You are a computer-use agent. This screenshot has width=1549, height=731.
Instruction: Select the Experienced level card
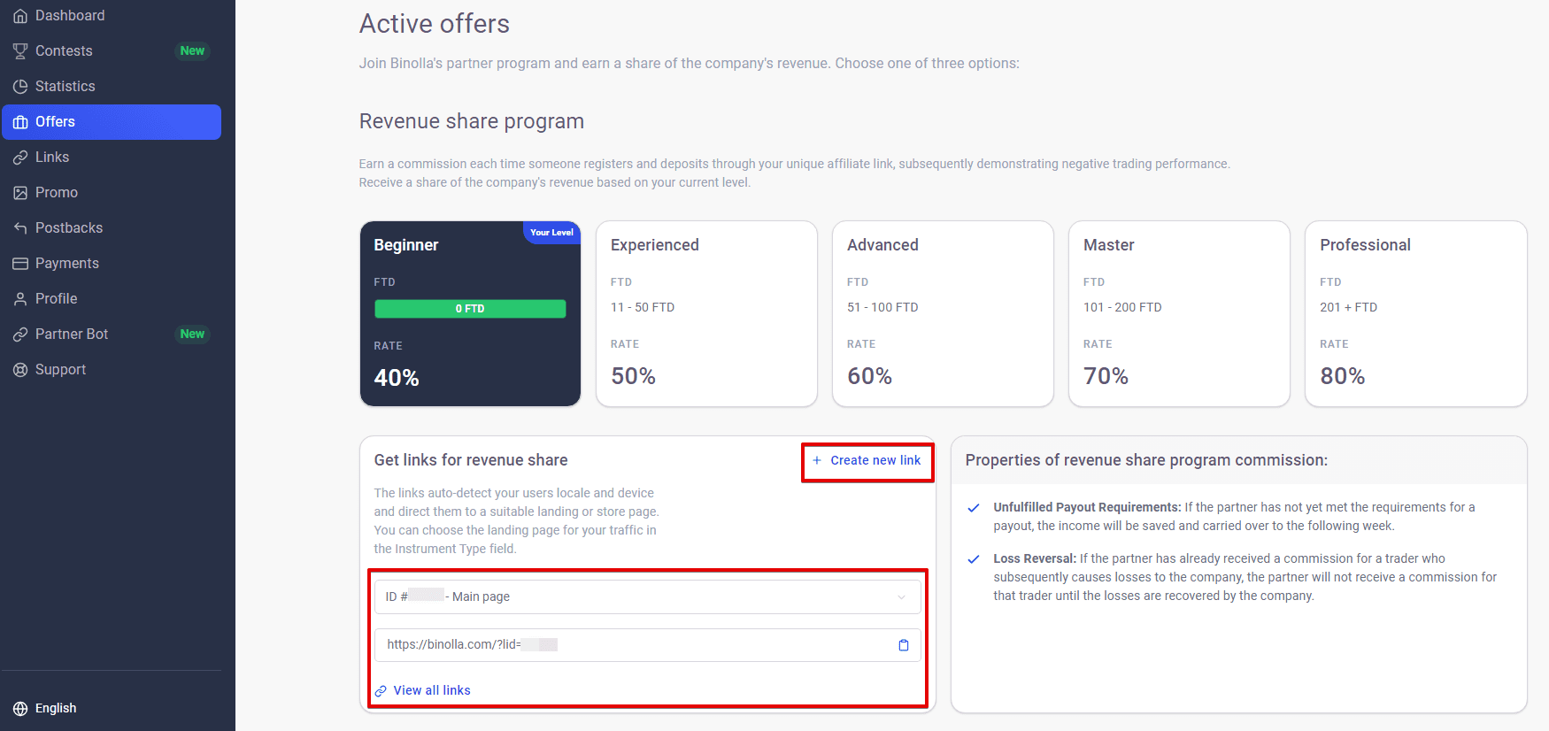coord(706,314)
